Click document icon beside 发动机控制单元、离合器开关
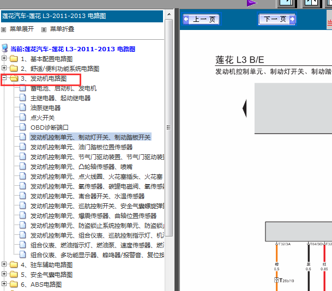Image resolution: width=332 pixels, height=291 pixels. 23,196
